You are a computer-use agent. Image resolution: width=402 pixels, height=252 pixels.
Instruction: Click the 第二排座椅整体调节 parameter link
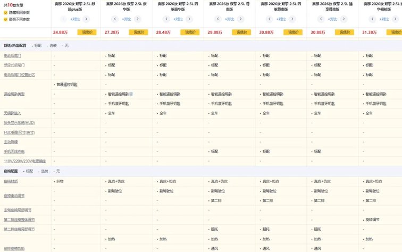(19, 219)
